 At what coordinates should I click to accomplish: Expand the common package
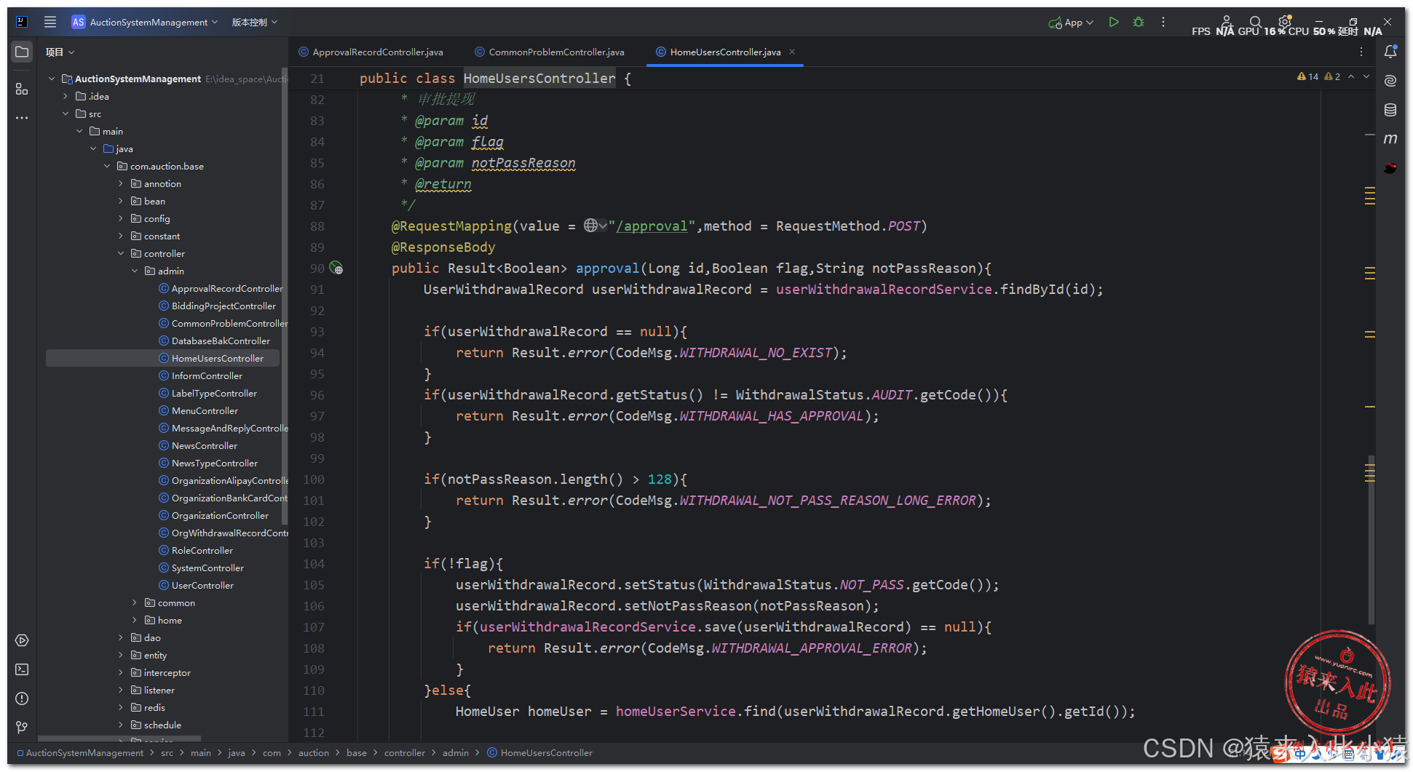point(135,602)
